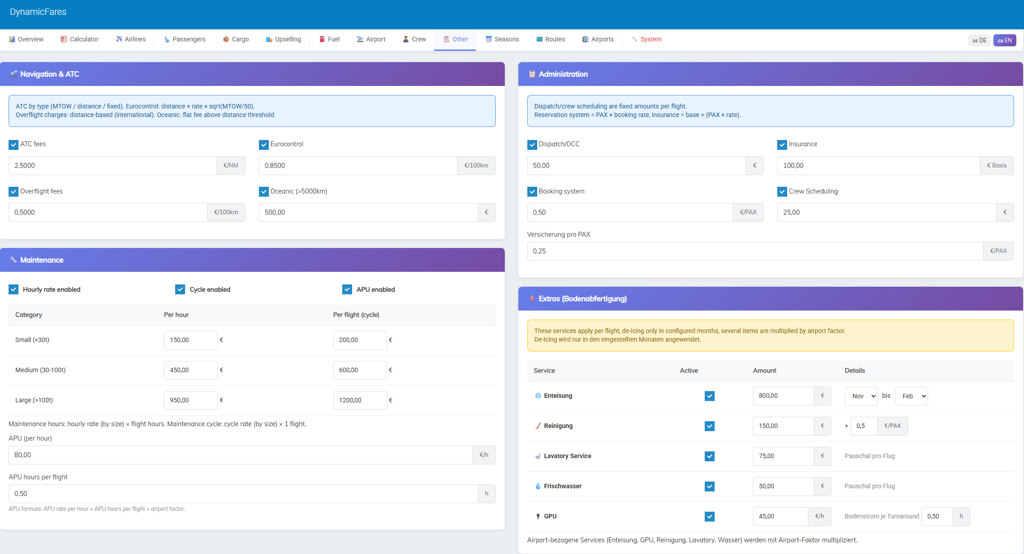1024x554 pixels.
Task: Click the ATC fees amount field
Action: (113, 166)
